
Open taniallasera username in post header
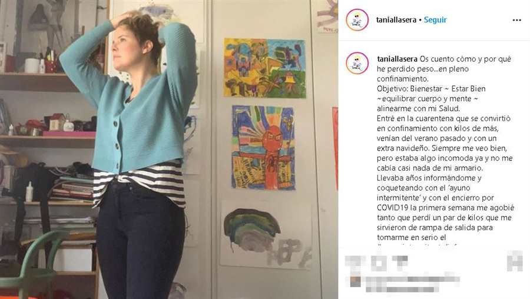pyautogui.click(x=396, y=20)
